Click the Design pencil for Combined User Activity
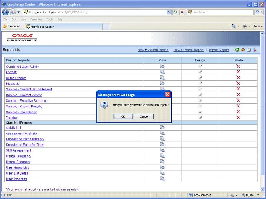 pyautogui.click(x=201, y=66)
